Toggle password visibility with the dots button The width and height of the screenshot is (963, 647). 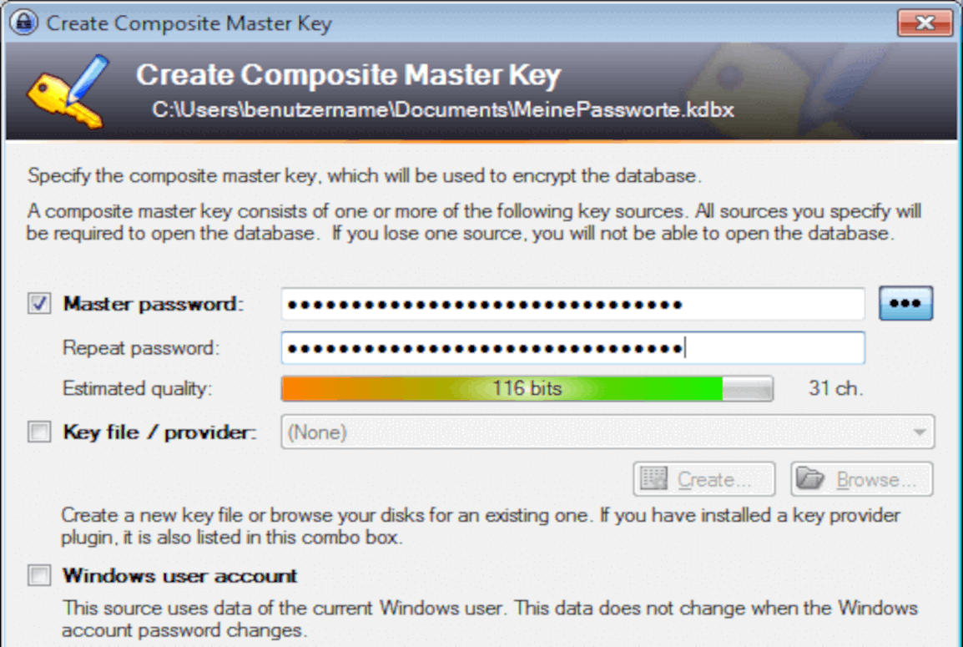(906, 304)
